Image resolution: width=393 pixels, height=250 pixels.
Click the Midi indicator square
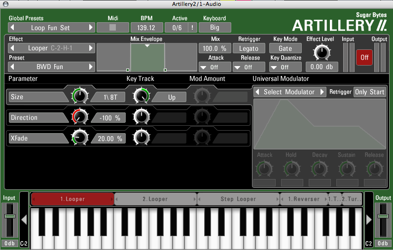tap(113, 27)
